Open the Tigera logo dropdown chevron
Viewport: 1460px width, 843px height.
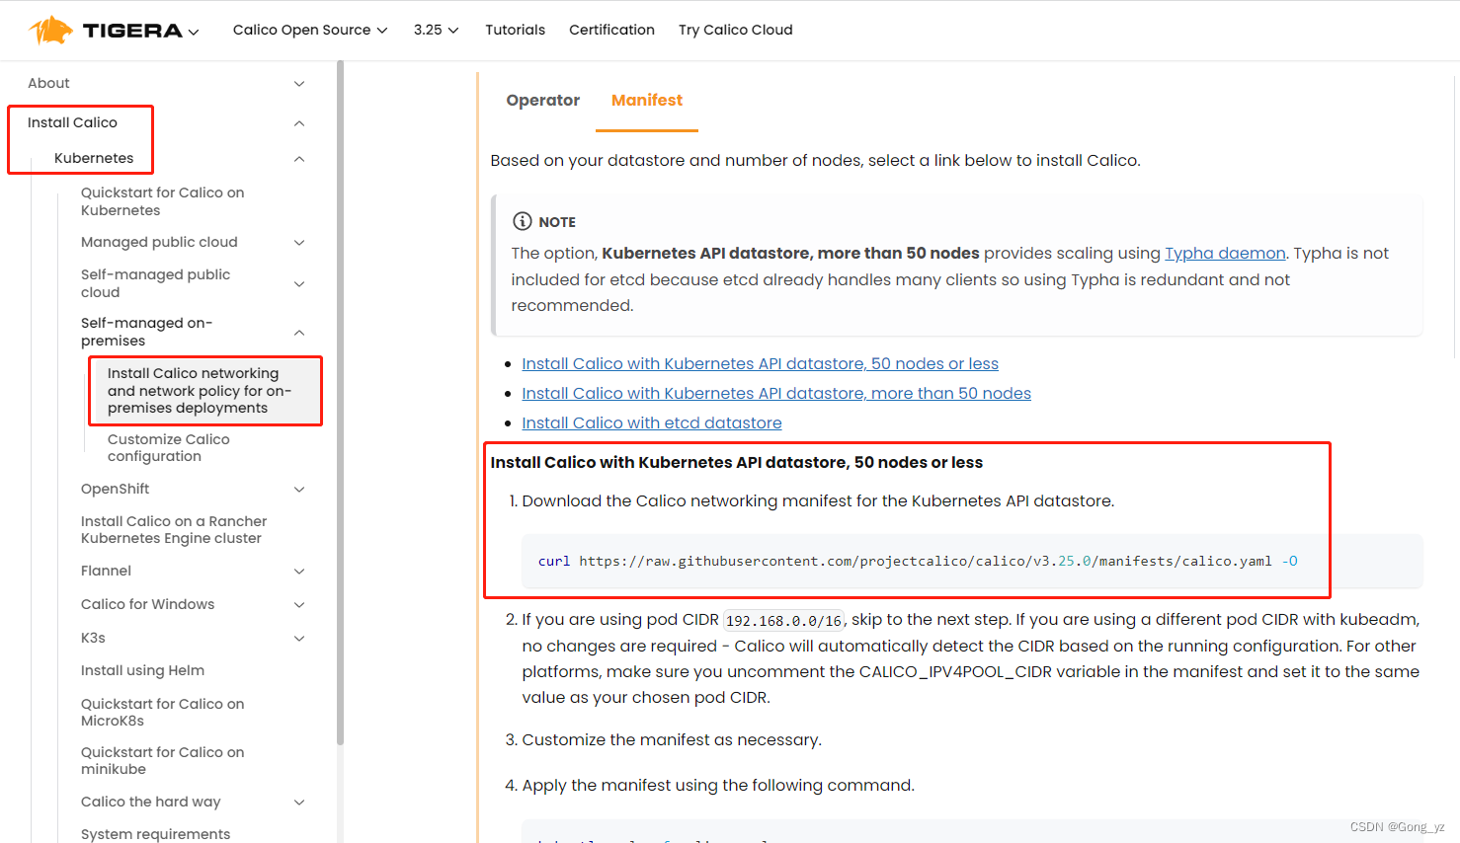pos(194,32)
